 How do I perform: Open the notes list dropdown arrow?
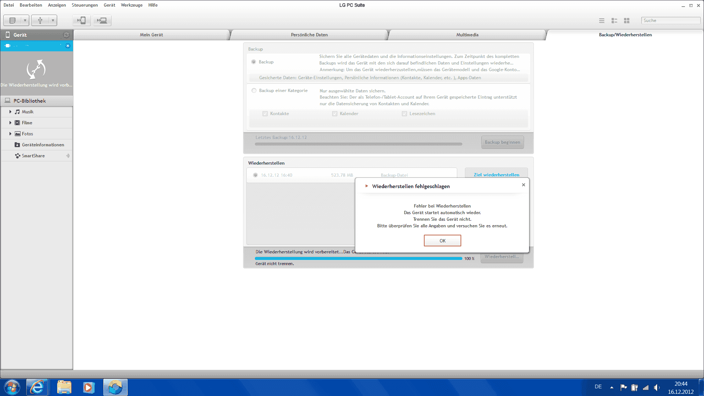click(x=25, y=21)
